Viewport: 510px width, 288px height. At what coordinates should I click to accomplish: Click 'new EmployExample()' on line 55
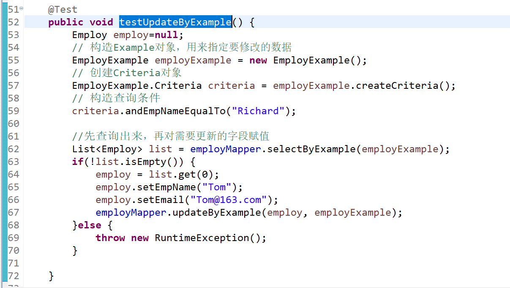click(x=305, y=60)
